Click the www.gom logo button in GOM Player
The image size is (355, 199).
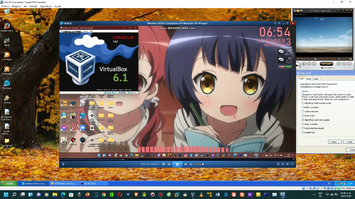click(326, 64)
